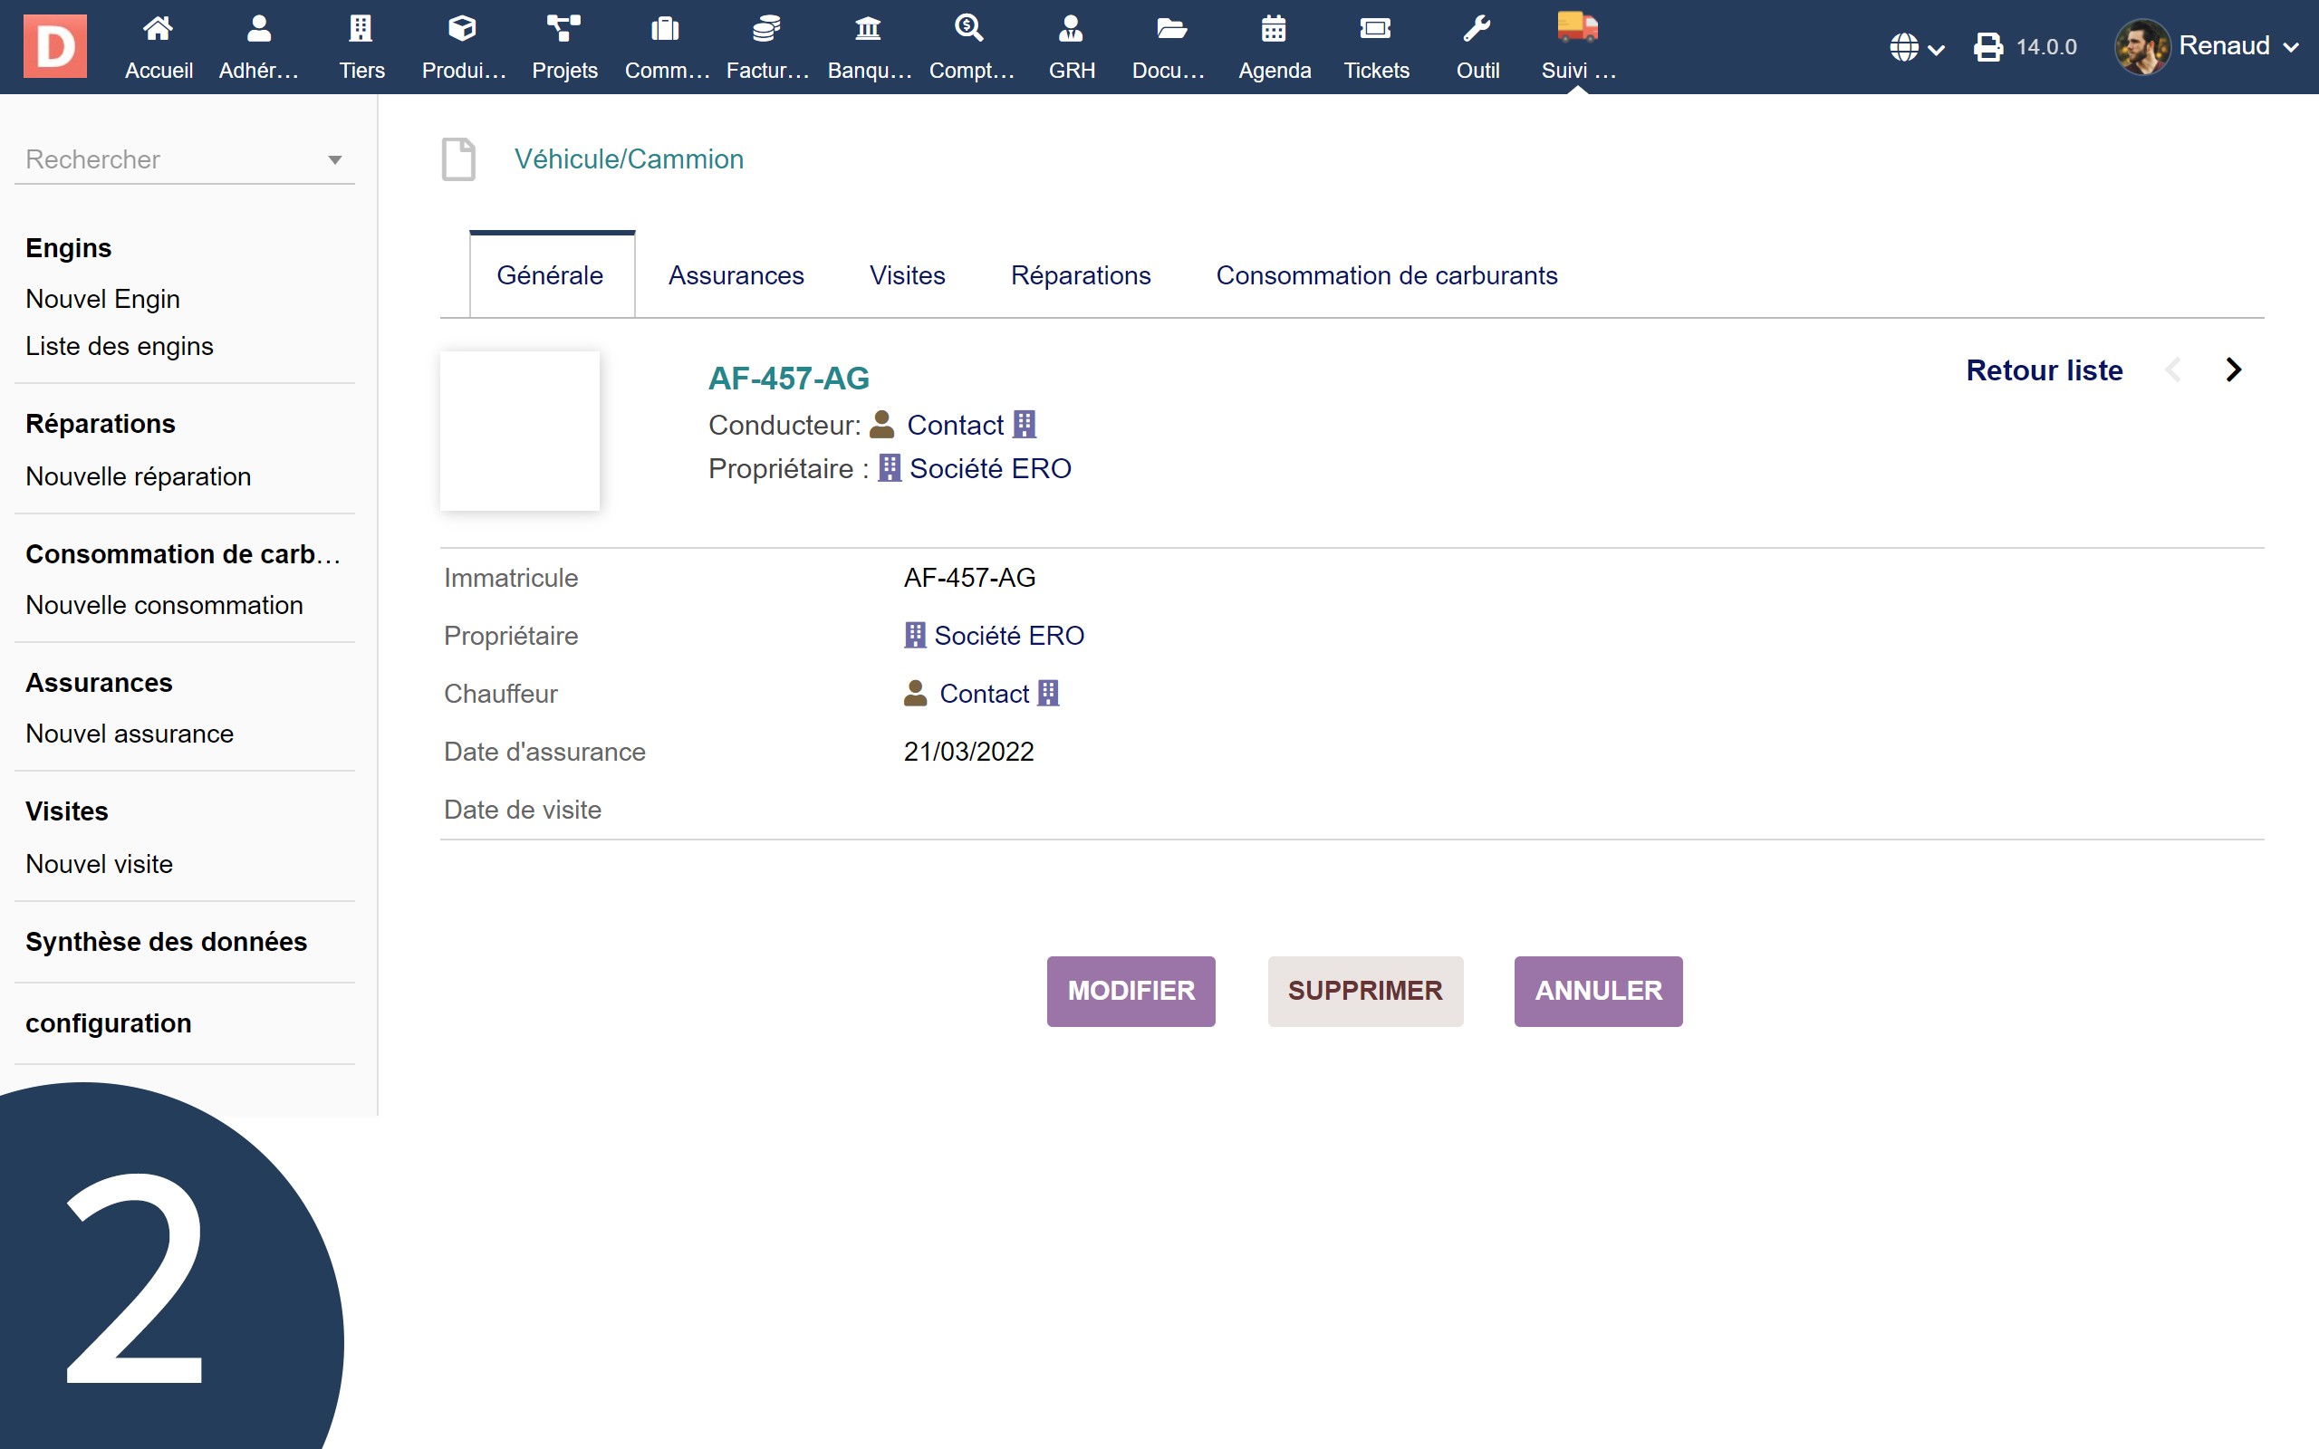Go to next vehicle record arrow
The image size is (2319, 1449).
tap(2234, 369)
